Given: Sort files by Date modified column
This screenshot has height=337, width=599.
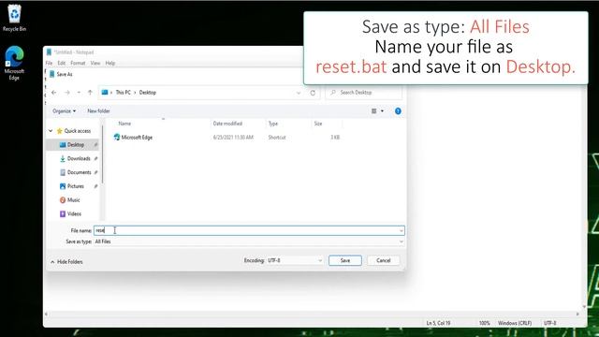Looking at the screenshot, I should 227,124.
